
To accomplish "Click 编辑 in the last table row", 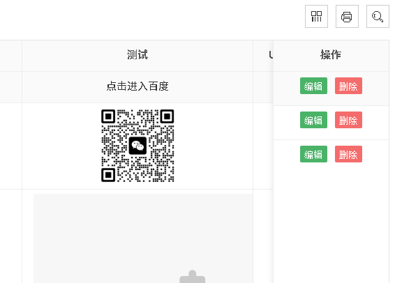I will tap(313, 154).
